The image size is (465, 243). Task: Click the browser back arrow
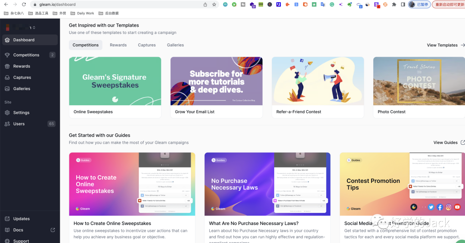click(6, 4)
